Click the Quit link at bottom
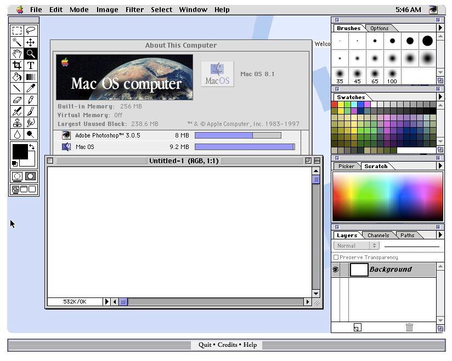452x361 pixels. point(205,345)
